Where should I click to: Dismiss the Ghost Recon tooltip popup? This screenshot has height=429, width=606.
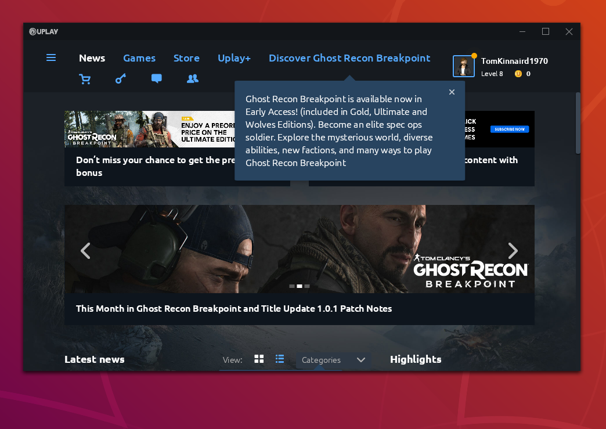[452, 92]
